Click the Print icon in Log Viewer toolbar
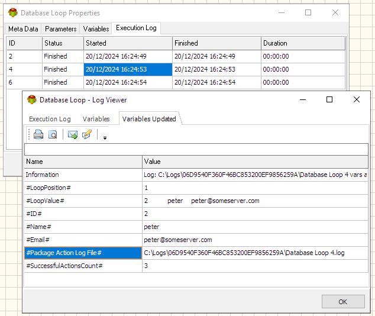 point(38,134)
